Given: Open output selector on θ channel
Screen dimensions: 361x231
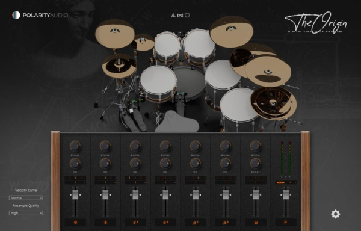Looking at the screenshot, I should (75, 182).
